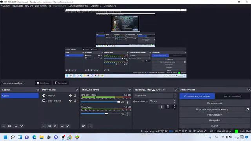
Task: Click Начать запись button
Action: [215, 103]
